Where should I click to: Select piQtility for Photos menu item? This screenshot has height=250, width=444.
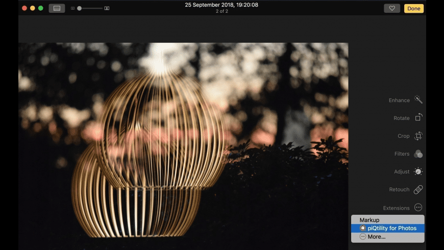tap(388, 228)
